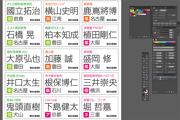Select the Hand tool
180x120 pixels.
coord(144,87)
